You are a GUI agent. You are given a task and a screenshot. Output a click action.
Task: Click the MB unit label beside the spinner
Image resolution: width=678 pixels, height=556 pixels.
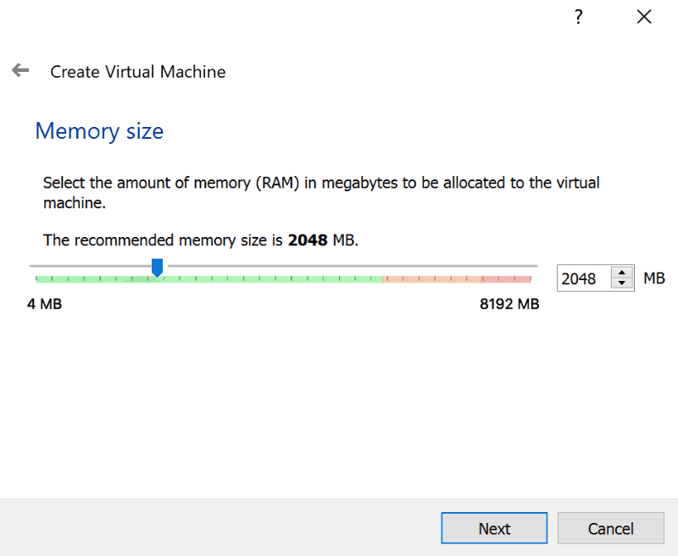pos(653,278)
